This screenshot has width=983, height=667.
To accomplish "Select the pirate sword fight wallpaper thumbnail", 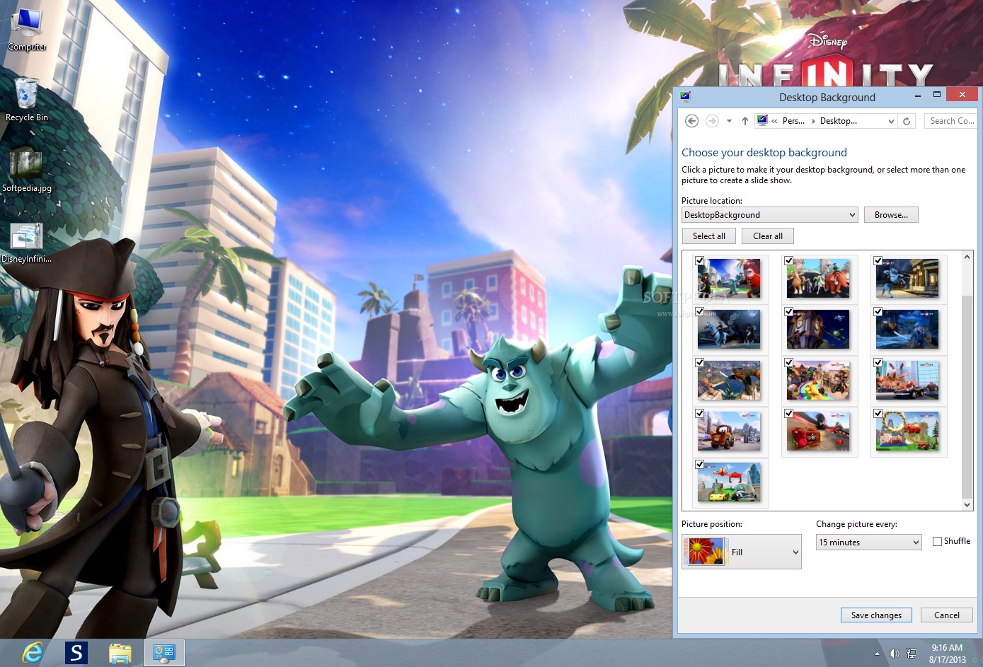I will 728,381.
